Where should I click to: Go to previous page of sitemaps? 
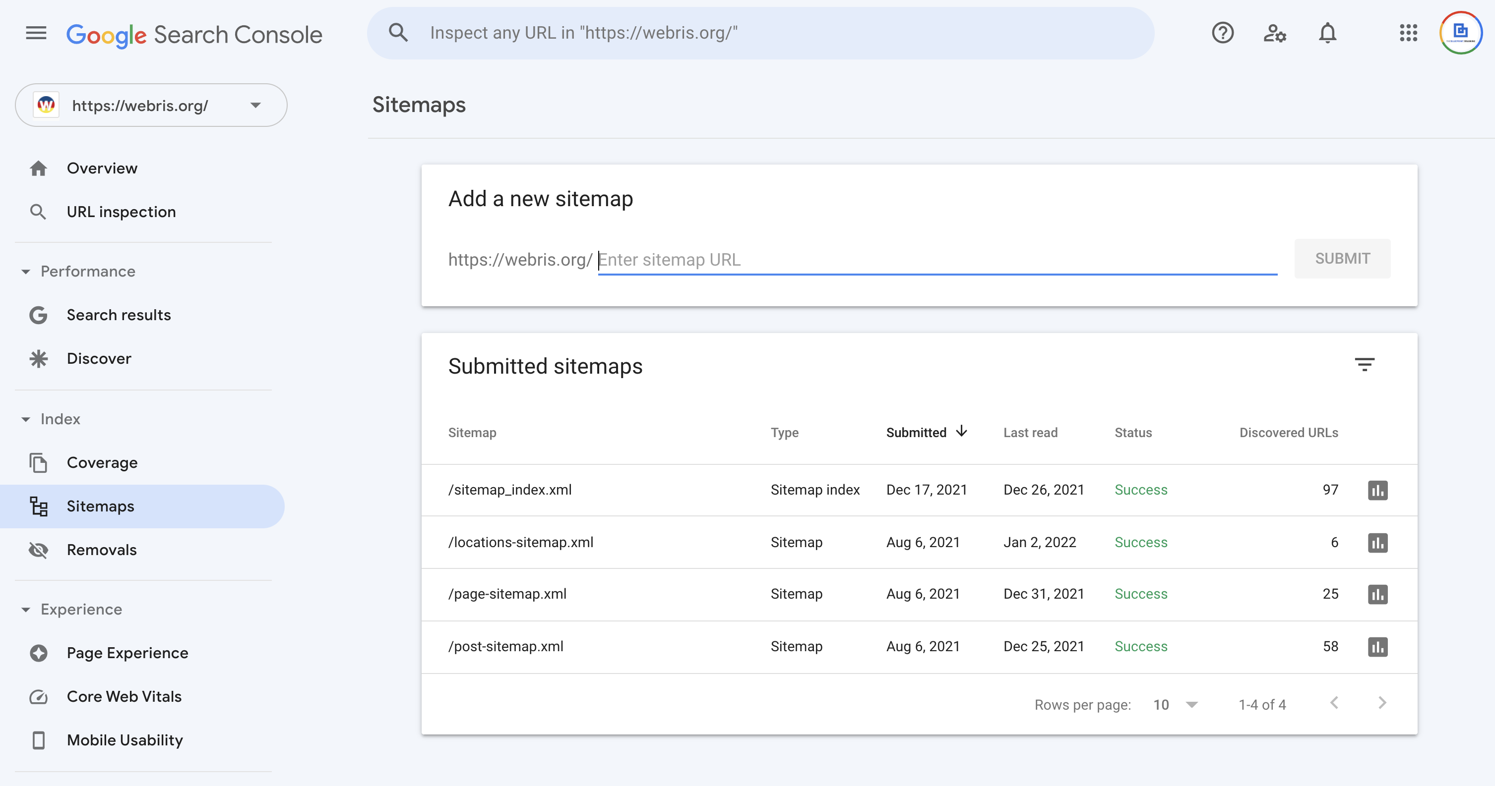pyautogui.click(x=1334, y=703)
